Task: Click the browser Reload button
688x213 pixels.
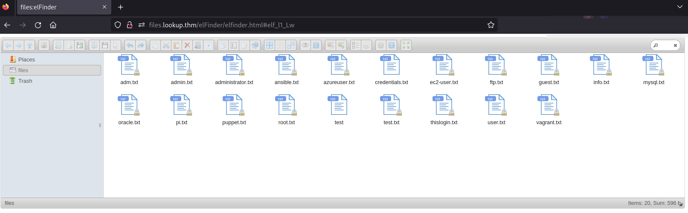Action: (x=38, y=25)
